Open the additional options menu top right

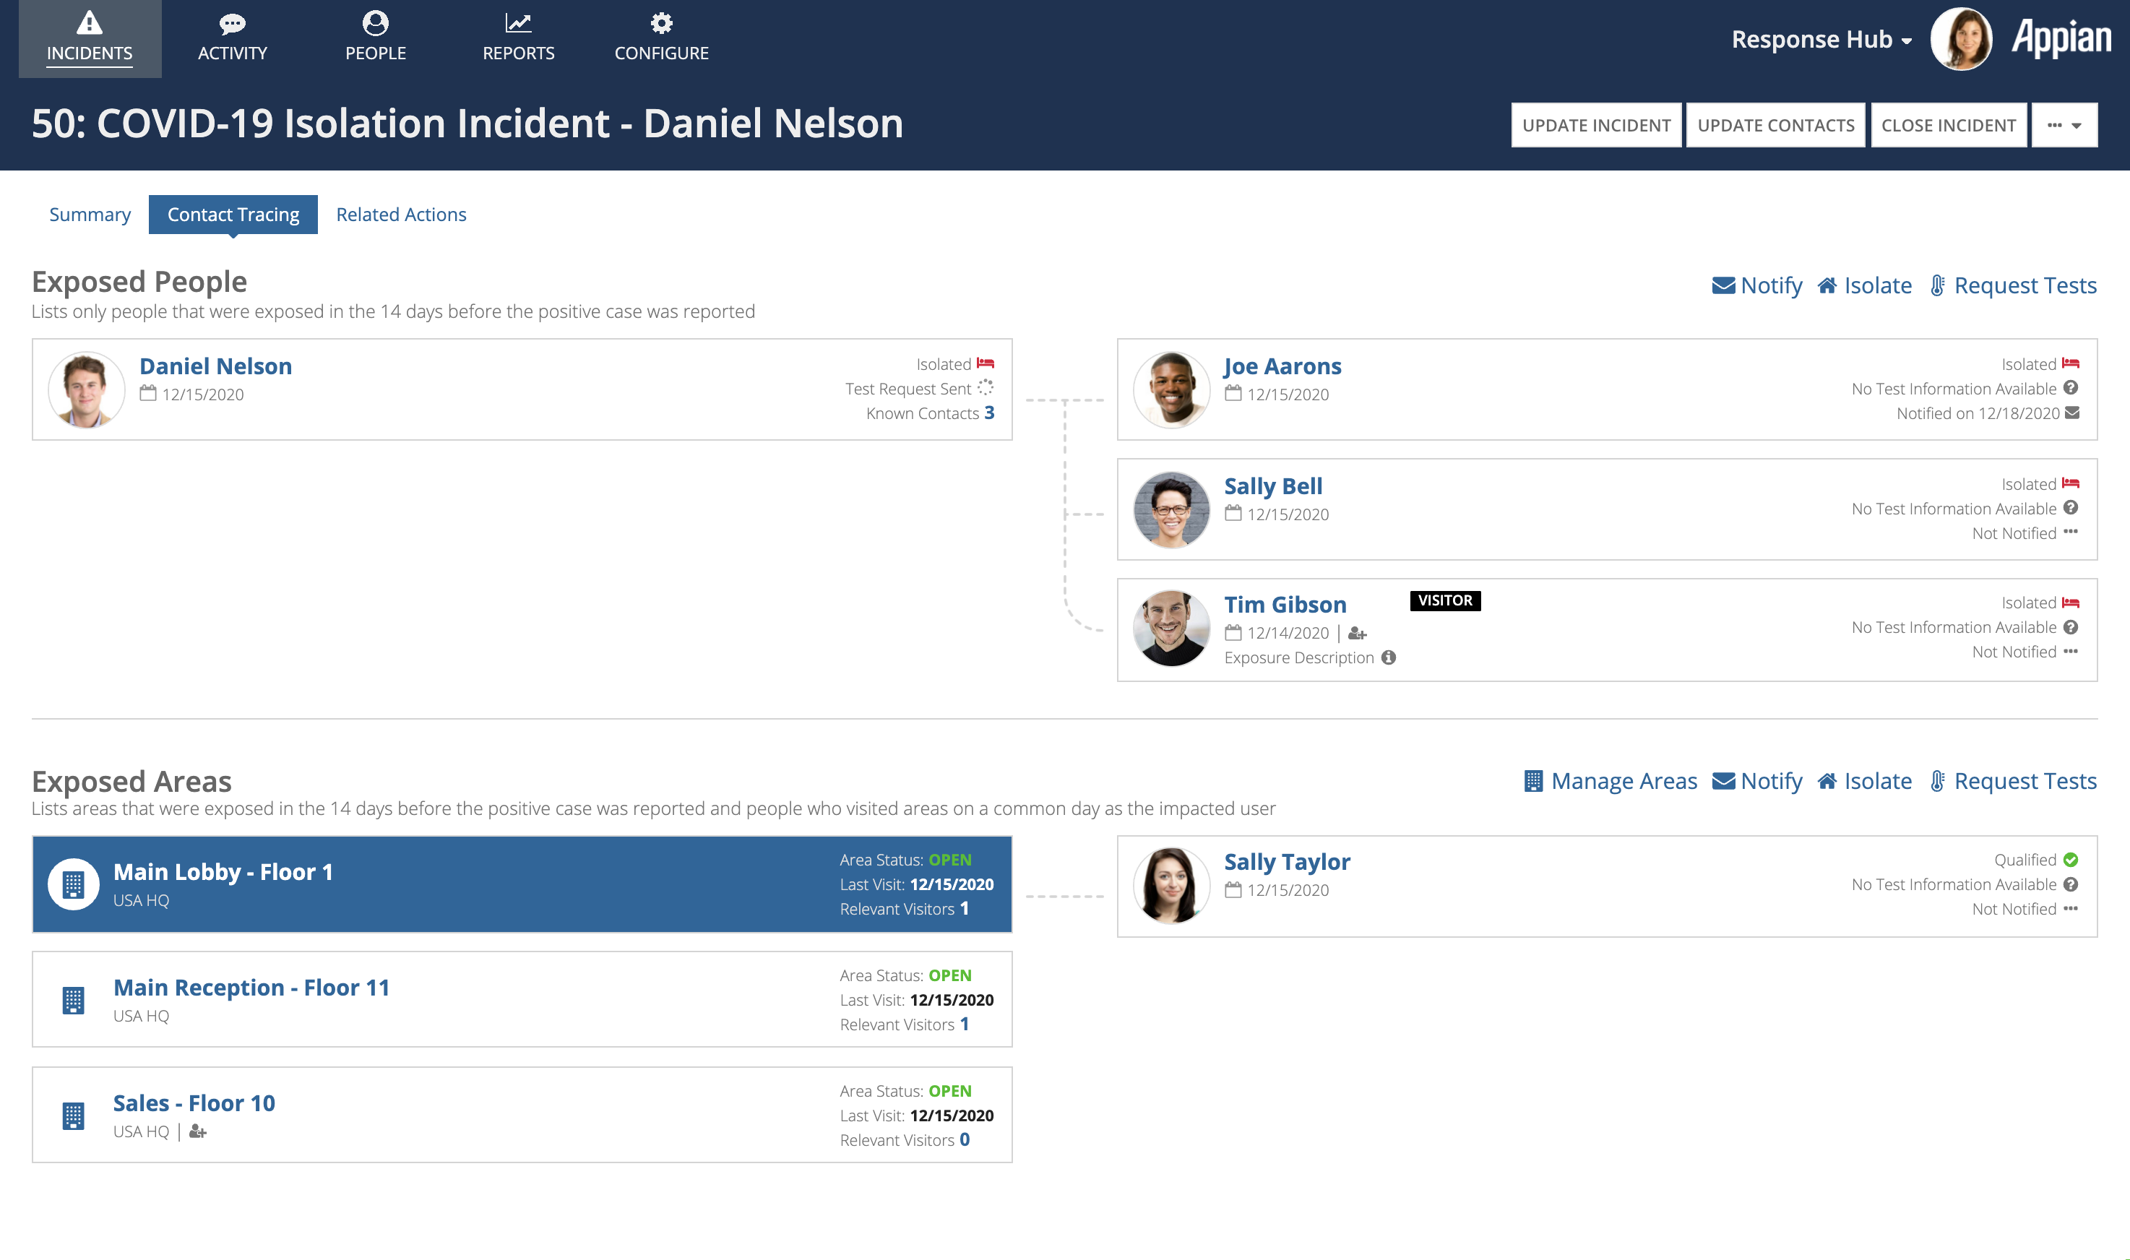click(x=2064, y=124)
